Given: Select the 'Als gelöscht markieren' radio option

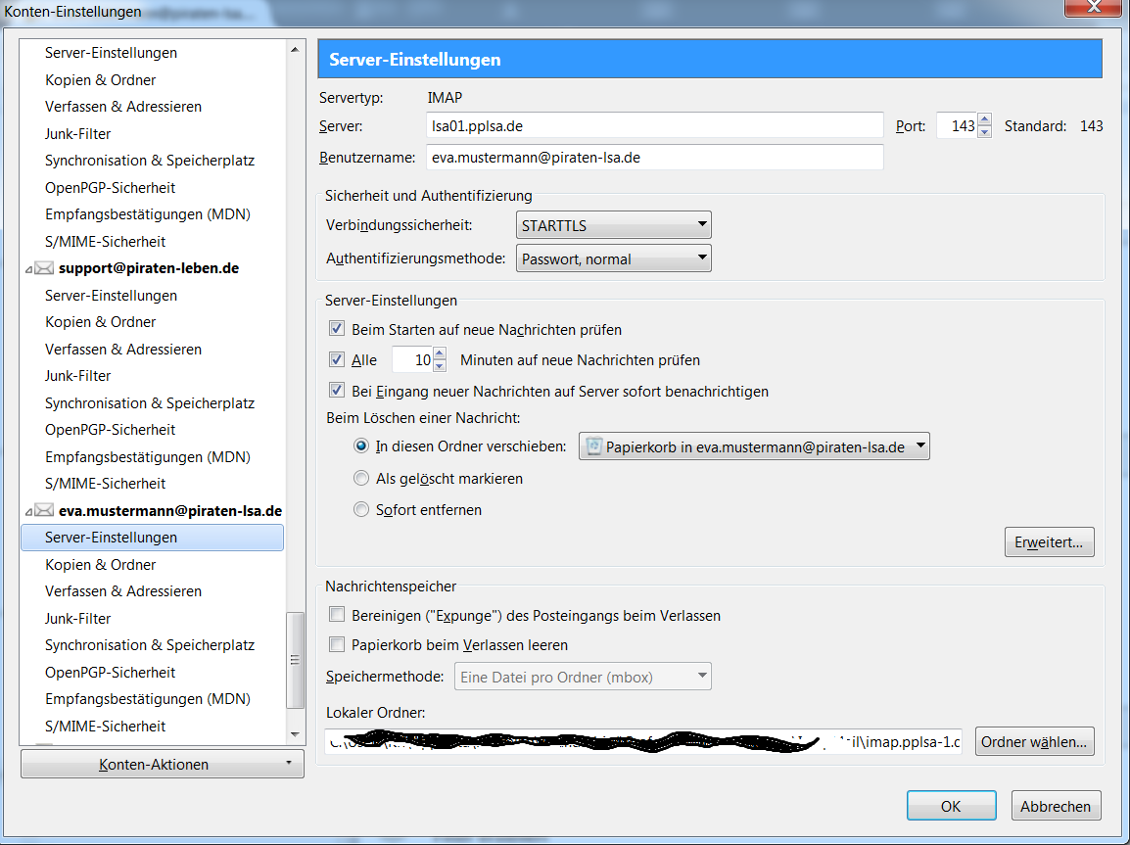Looking at the screenshot, I should point(361,480).
